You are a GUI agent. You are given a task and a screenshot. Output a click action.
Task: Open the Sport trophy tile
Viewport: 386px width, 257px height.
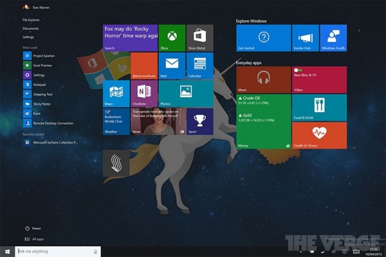(200, 121)
